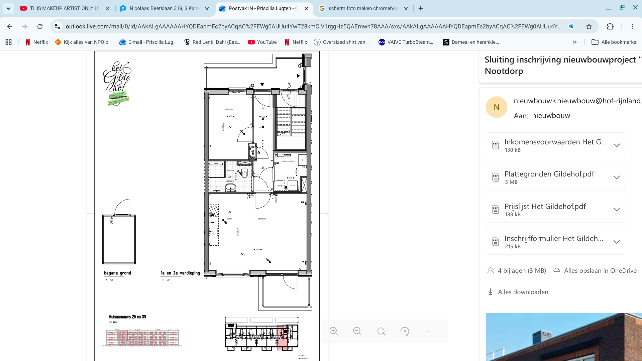Collapse the 4 bijlagen attachments list
642x361 pixels.
(491, 270)
